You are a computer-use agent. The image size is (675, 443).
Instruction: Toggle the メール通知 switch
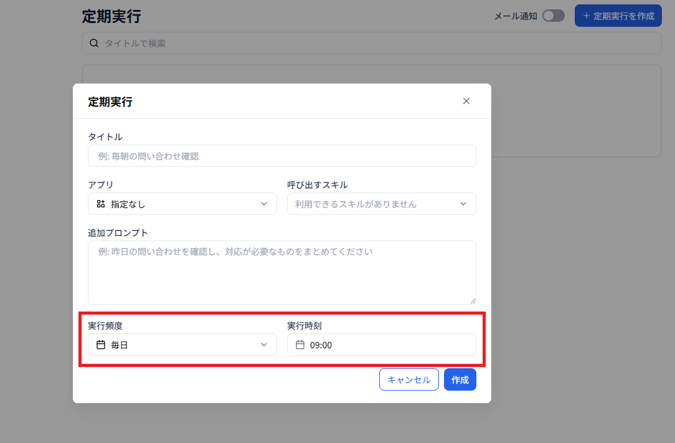tap(553, 16)
